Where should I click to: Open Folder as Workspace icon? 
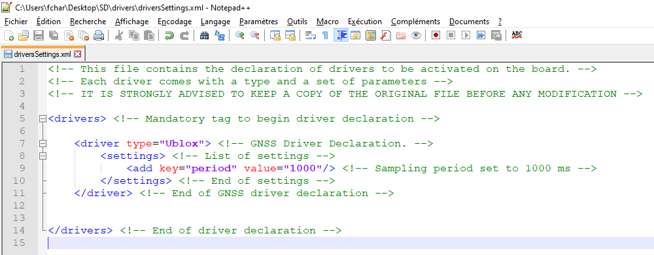[x=401, y=35]
